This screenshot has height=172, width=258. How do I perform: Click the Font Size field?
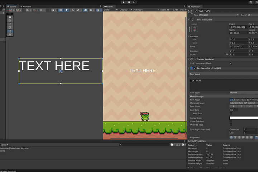234,110
